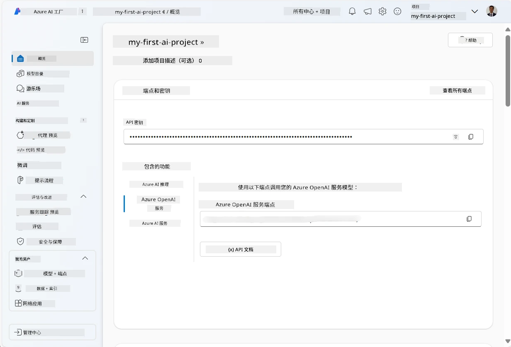Screen dimensions: 511x347
Task: Click the 端点和密钥 heading
Action: [156, 90]
